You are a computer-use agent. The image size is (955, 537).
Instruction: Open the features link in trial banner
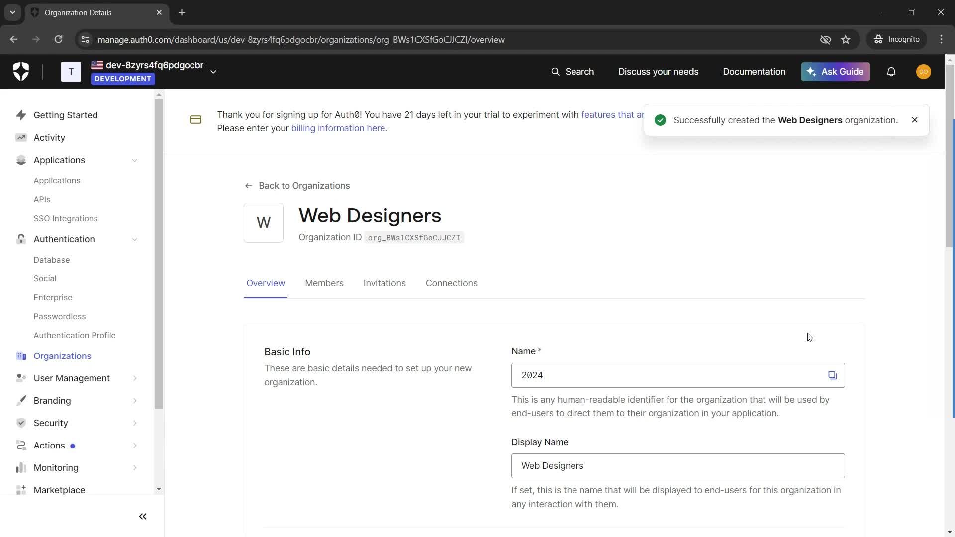click(613, 115)
